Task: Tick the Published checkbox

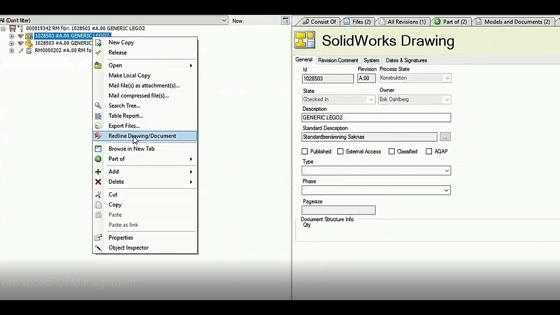Action: (304, 151)
